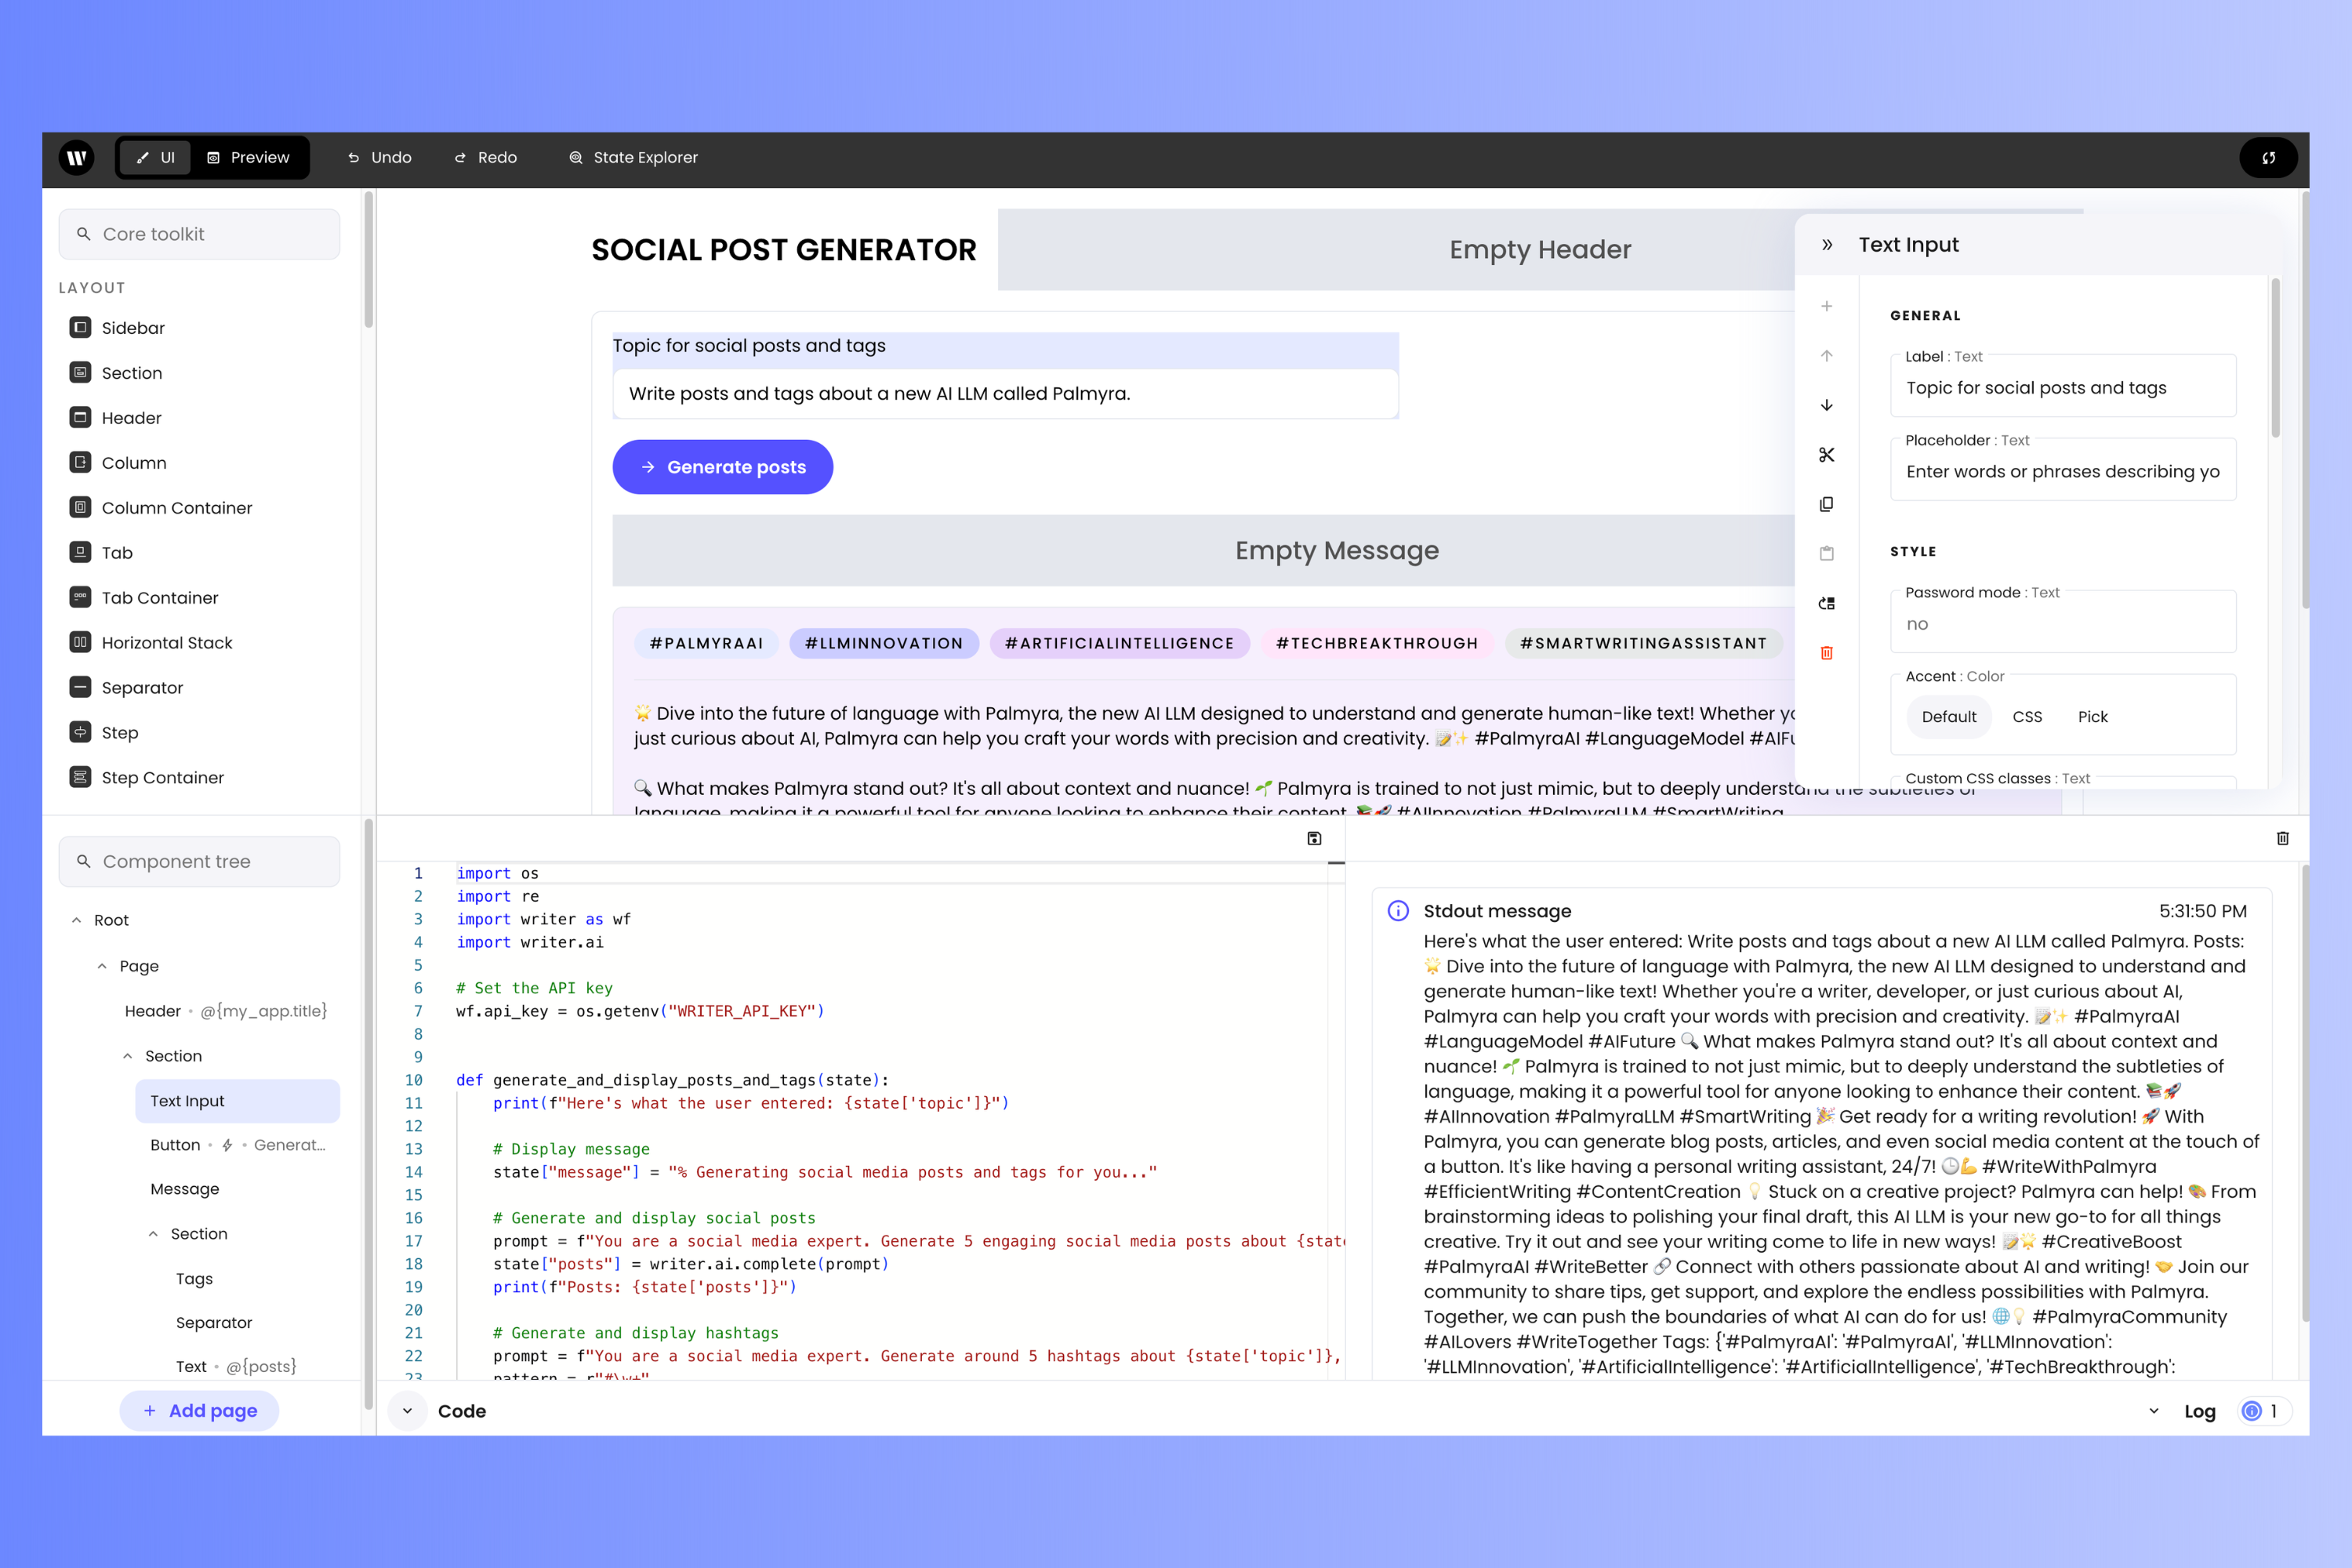Select Text Input in component tree
Image resolution: width=2352 pixels, height=1568 pixels.
[x=237, y=1101]
